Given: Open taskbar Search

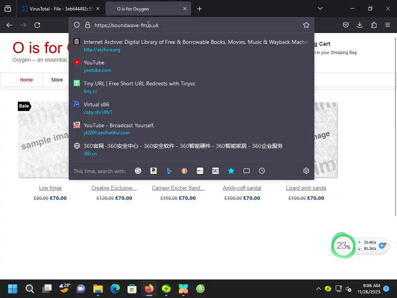Looking at the screenshot, I should [29, 289].
